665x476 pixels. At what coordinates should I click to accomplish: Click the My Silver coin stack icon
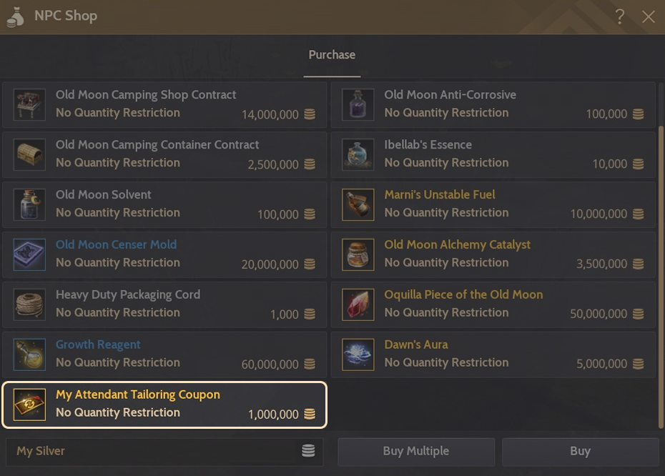308,451
